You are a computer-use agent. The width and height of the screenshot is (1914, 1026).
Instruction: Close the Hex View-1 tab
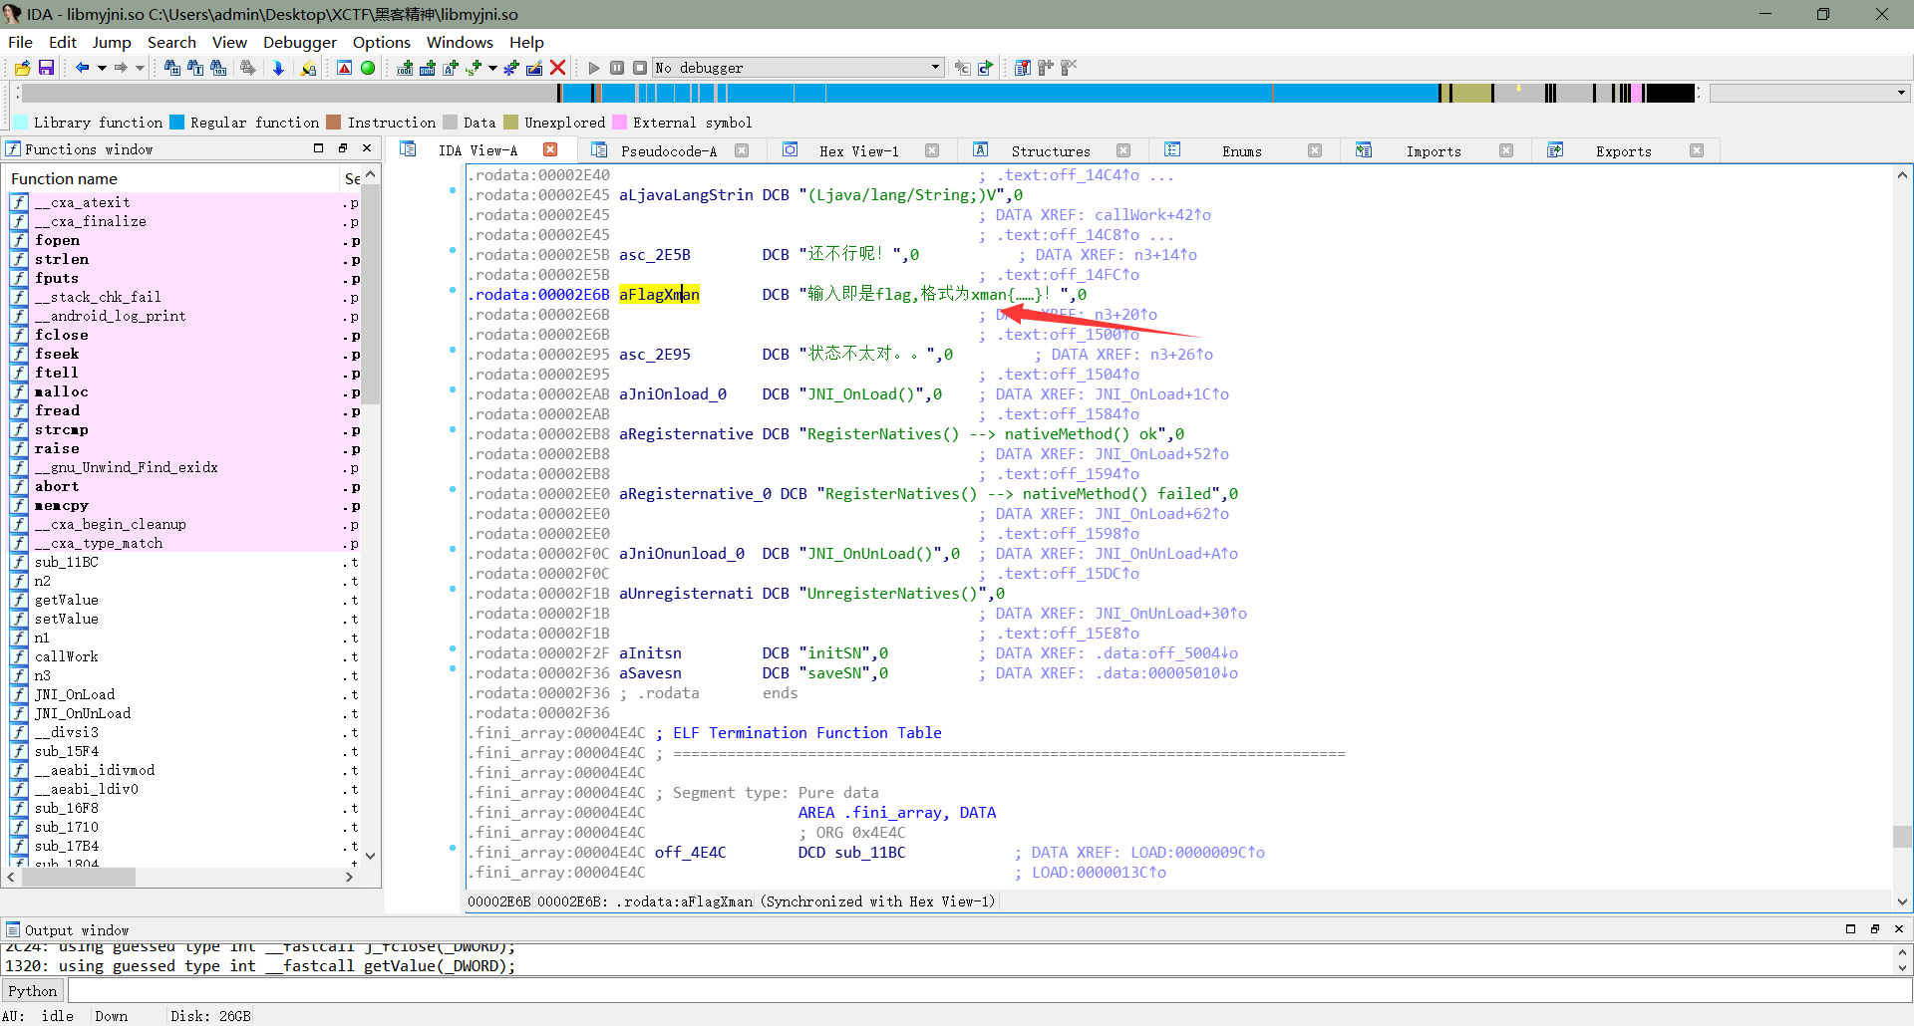coord(932,151)
